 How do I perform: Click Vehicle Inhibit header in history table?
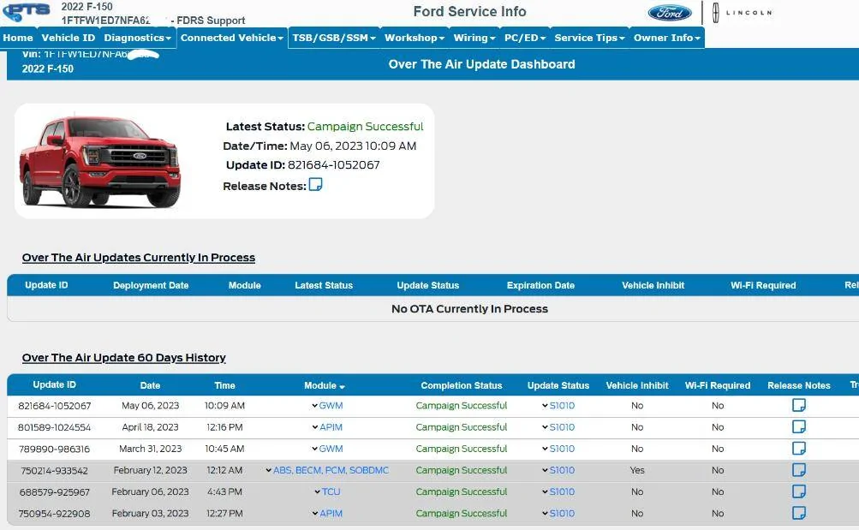pos(637,385)
